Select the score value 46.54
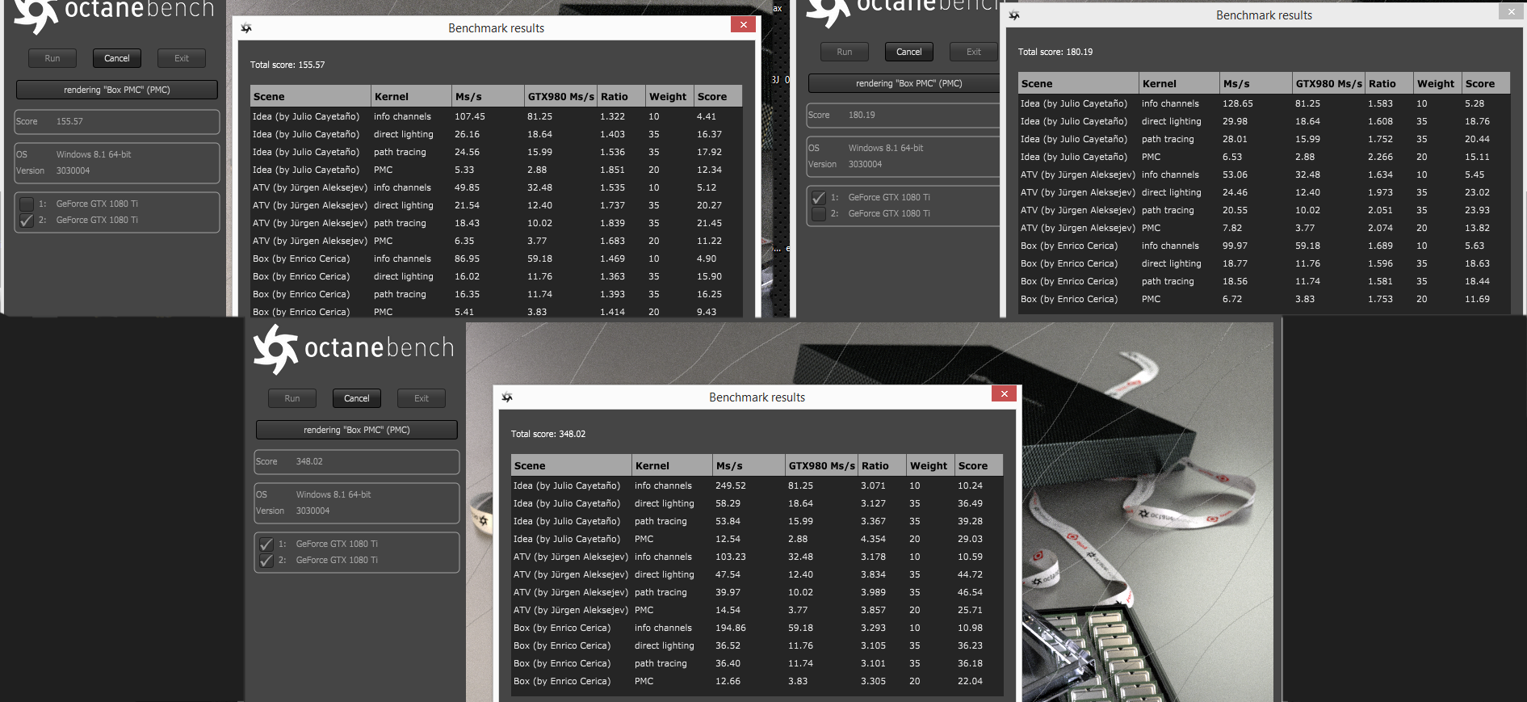Image resolution: width=1527 pixels, height=702 pixels. (x=971, y=592)
